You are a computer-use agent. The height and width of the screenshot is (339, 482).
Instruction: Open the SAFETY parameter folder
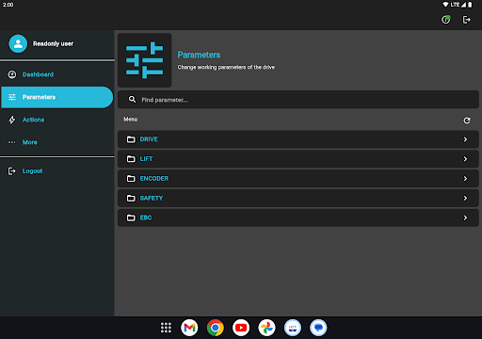click(298, 198)
